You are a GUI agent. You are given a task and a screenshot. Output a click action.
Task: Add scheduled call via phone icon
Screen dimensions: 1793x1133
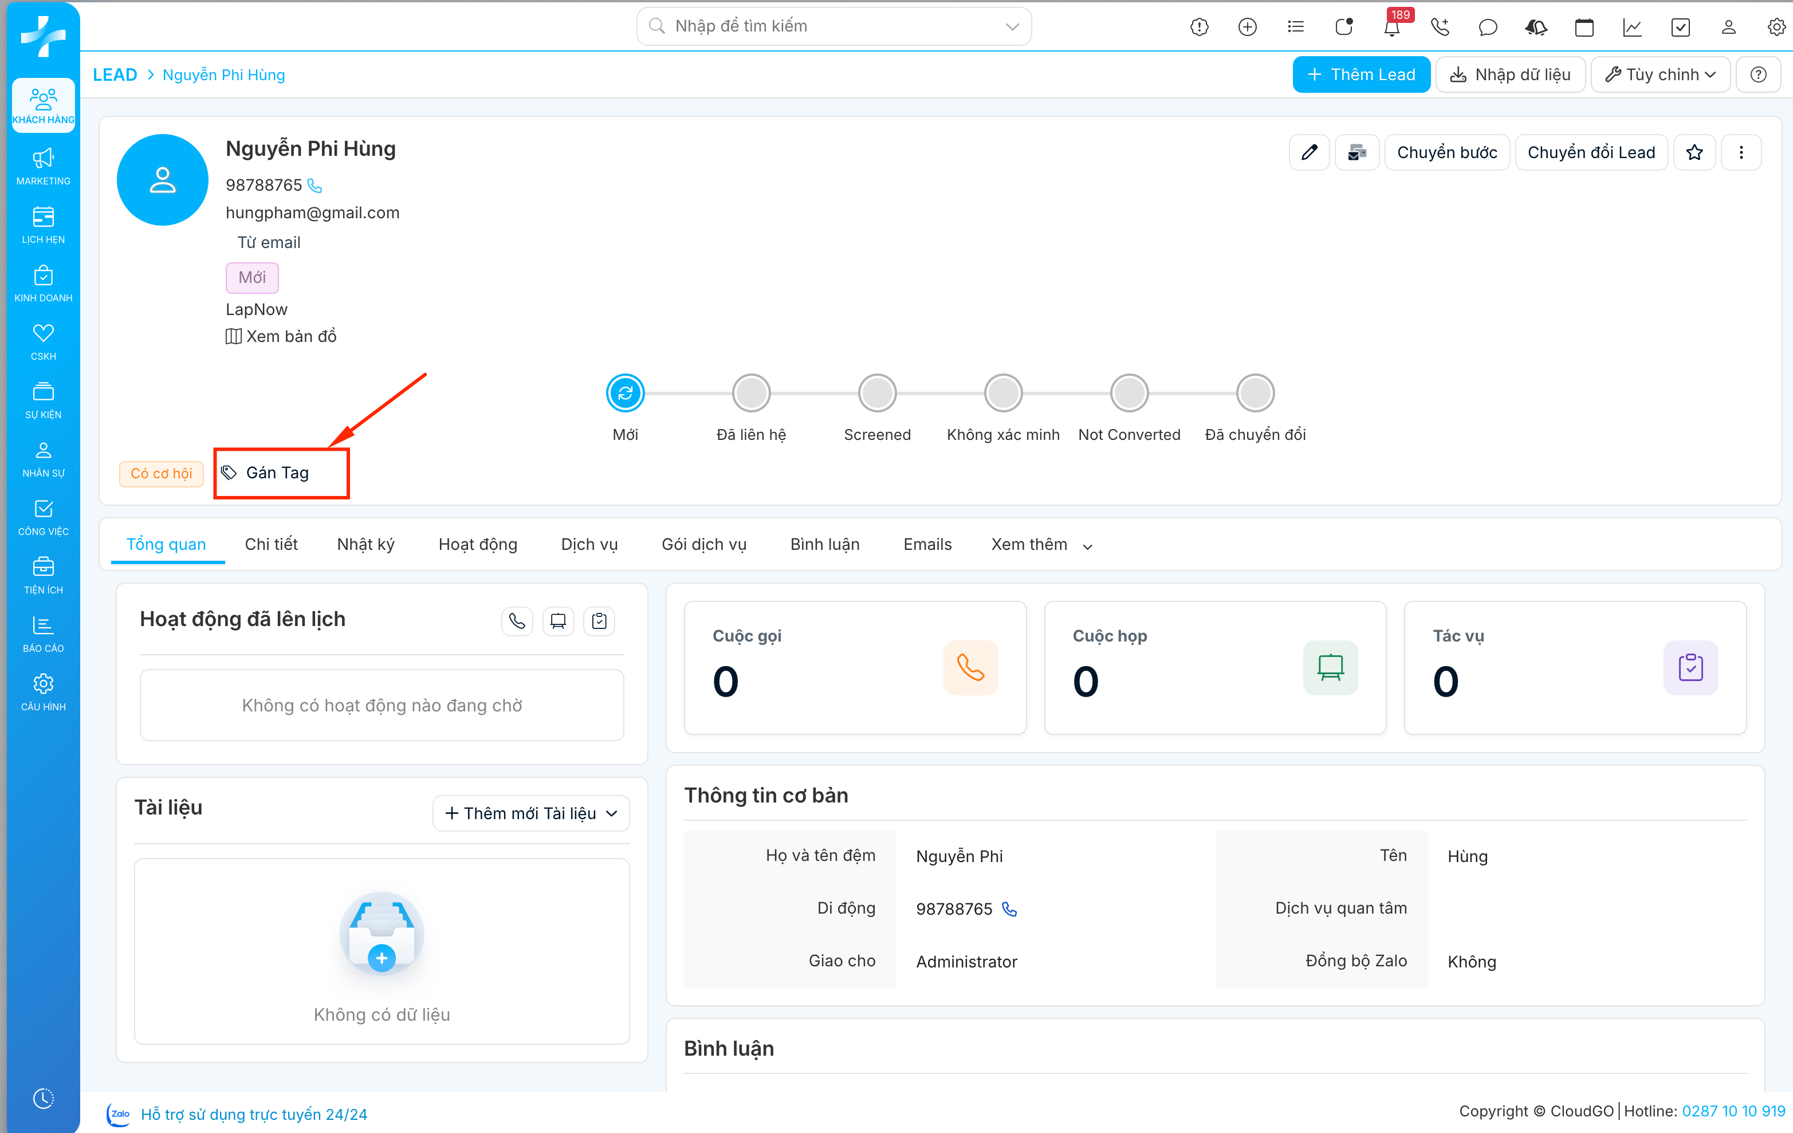click(517, 621)
